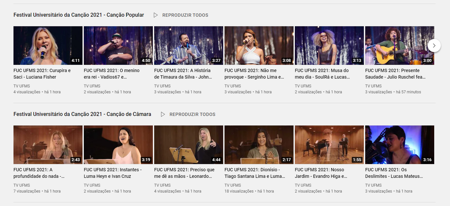Open Curupira e Saci video thumbnail

click(x=48, y=46)
